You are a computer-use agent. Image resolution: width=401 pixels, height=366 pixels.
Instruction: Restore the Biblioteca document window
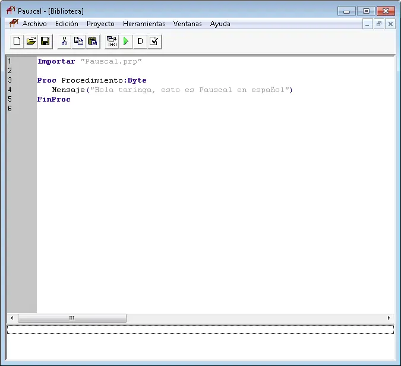379,24
